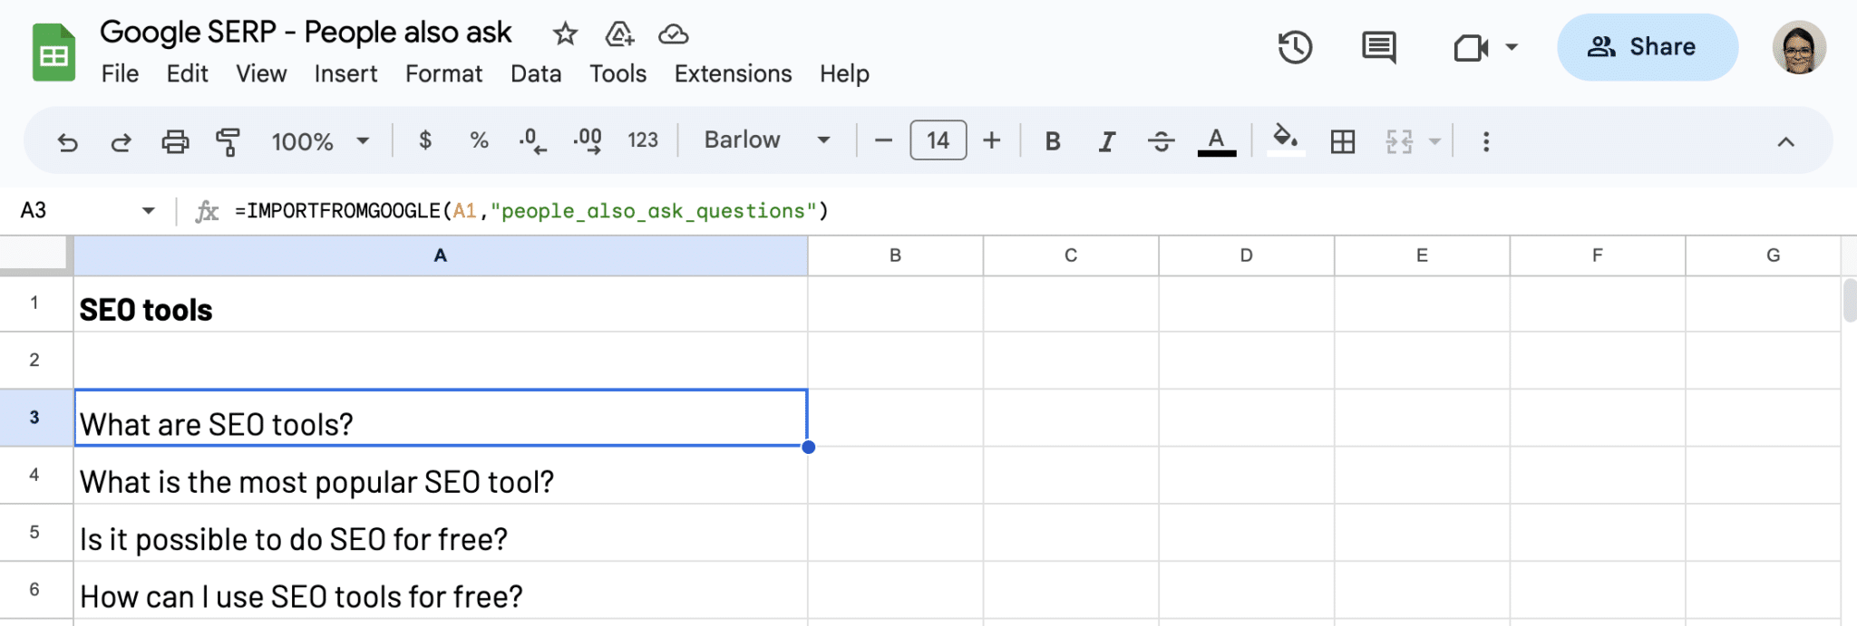Click the print icon
Image resolution: width=1857 pixels, height=626 pixels.
point(175,141)
